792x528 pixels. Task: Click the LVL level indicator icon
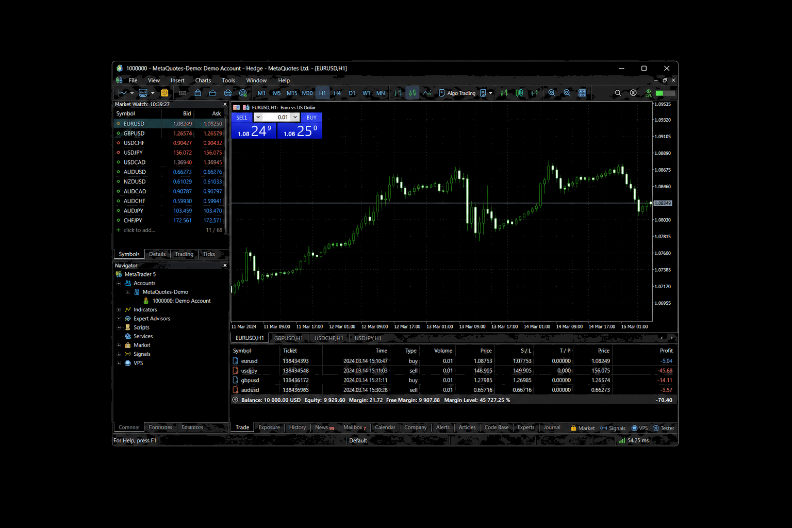point(648,93)
